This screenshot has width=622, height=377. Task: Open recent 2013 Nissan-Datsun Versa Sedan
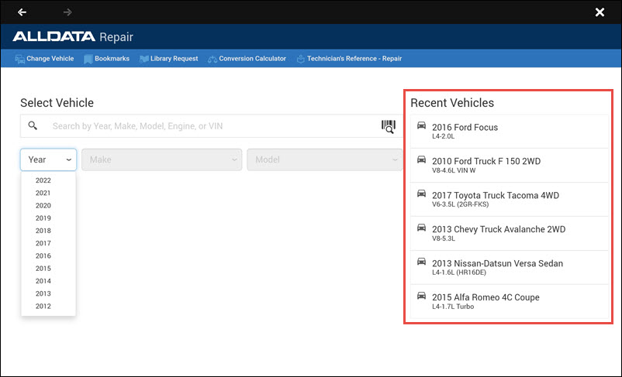(x=510, y=268)
